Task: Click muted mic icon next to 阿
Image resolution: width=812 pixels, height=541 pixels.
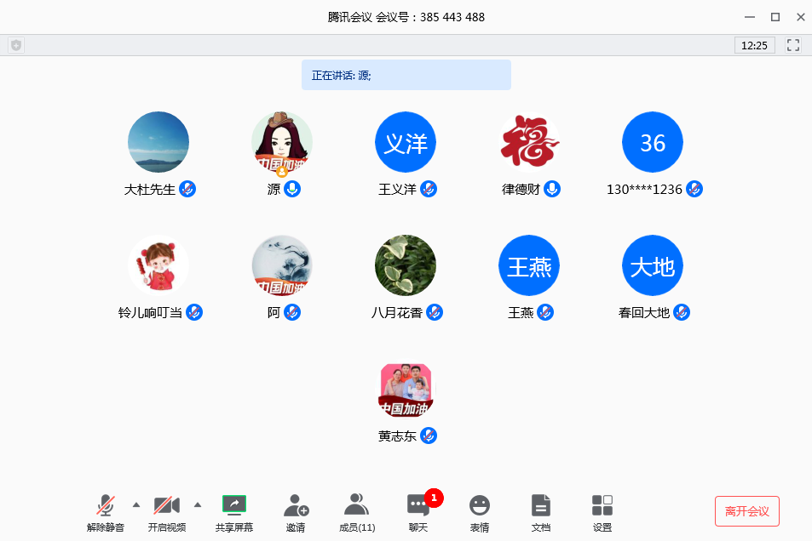Action: tap(292, 312)
